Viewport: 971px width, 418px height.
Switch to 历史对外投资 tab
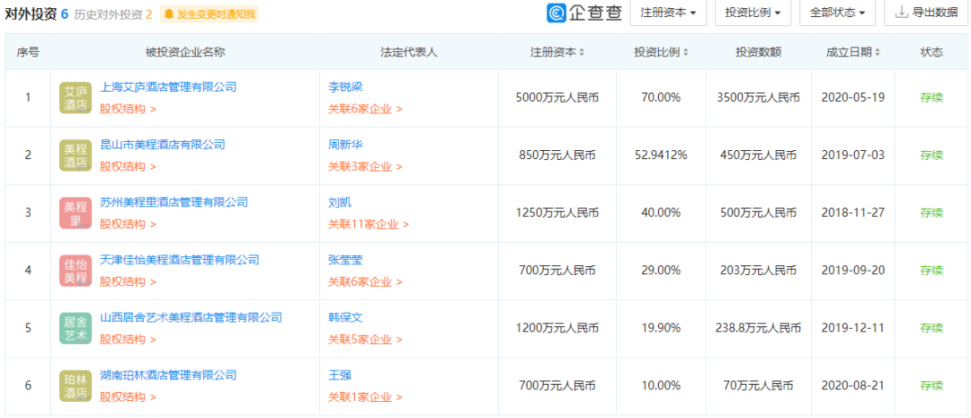pyautogui.click(x=113, y=13)
